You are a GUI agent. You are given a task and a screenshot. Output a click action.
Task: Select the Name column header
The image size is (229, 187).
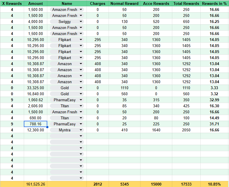(x=67, y=3)
